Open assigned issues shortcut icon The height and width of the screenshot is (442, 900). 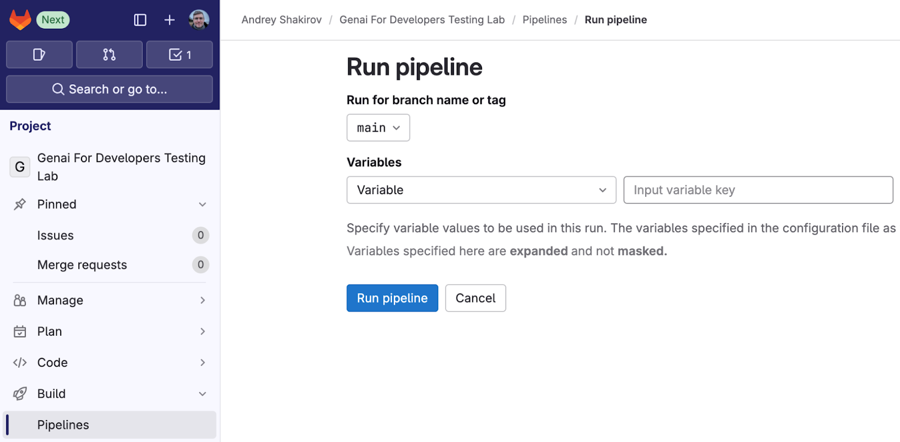[x=39, y=55]
